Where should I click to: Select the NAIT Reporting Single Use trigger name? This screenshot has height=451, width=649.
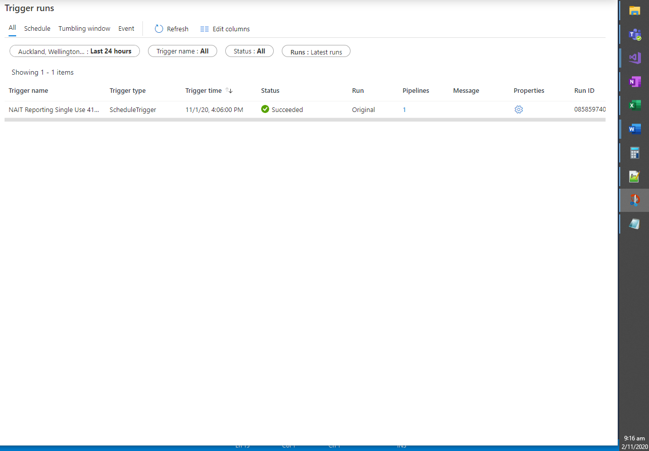pyautogui.click(x=54, y=109)
